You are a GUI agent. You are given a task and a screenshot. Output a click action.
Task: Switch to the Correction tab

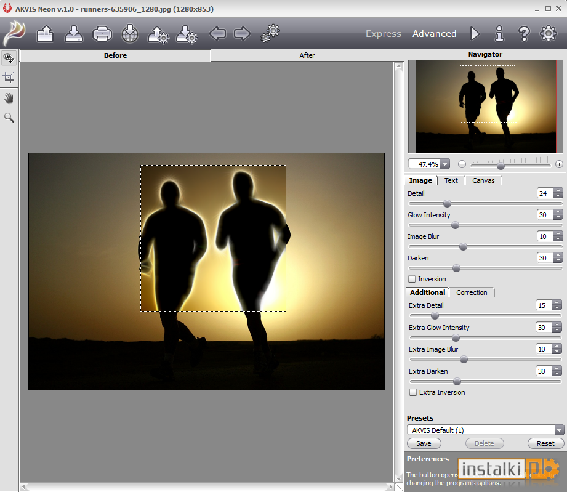coord(472,292)
